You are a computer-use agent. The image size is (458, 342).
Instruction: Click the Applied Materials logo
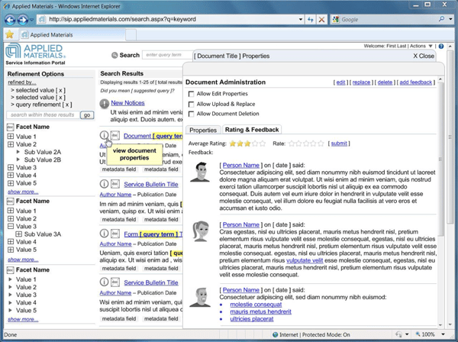(x=35, y=51)
